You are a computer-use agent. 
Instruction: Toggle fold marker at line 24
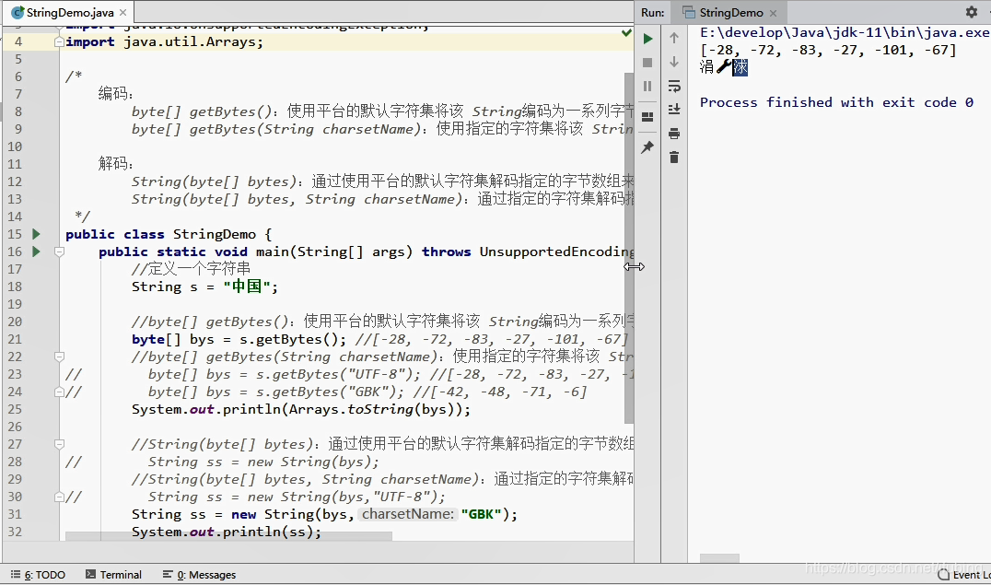(60, 392)
